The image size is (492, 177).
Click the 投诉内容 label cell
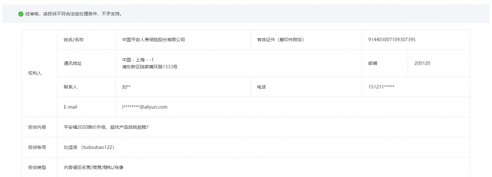click(x=39, y=127)
